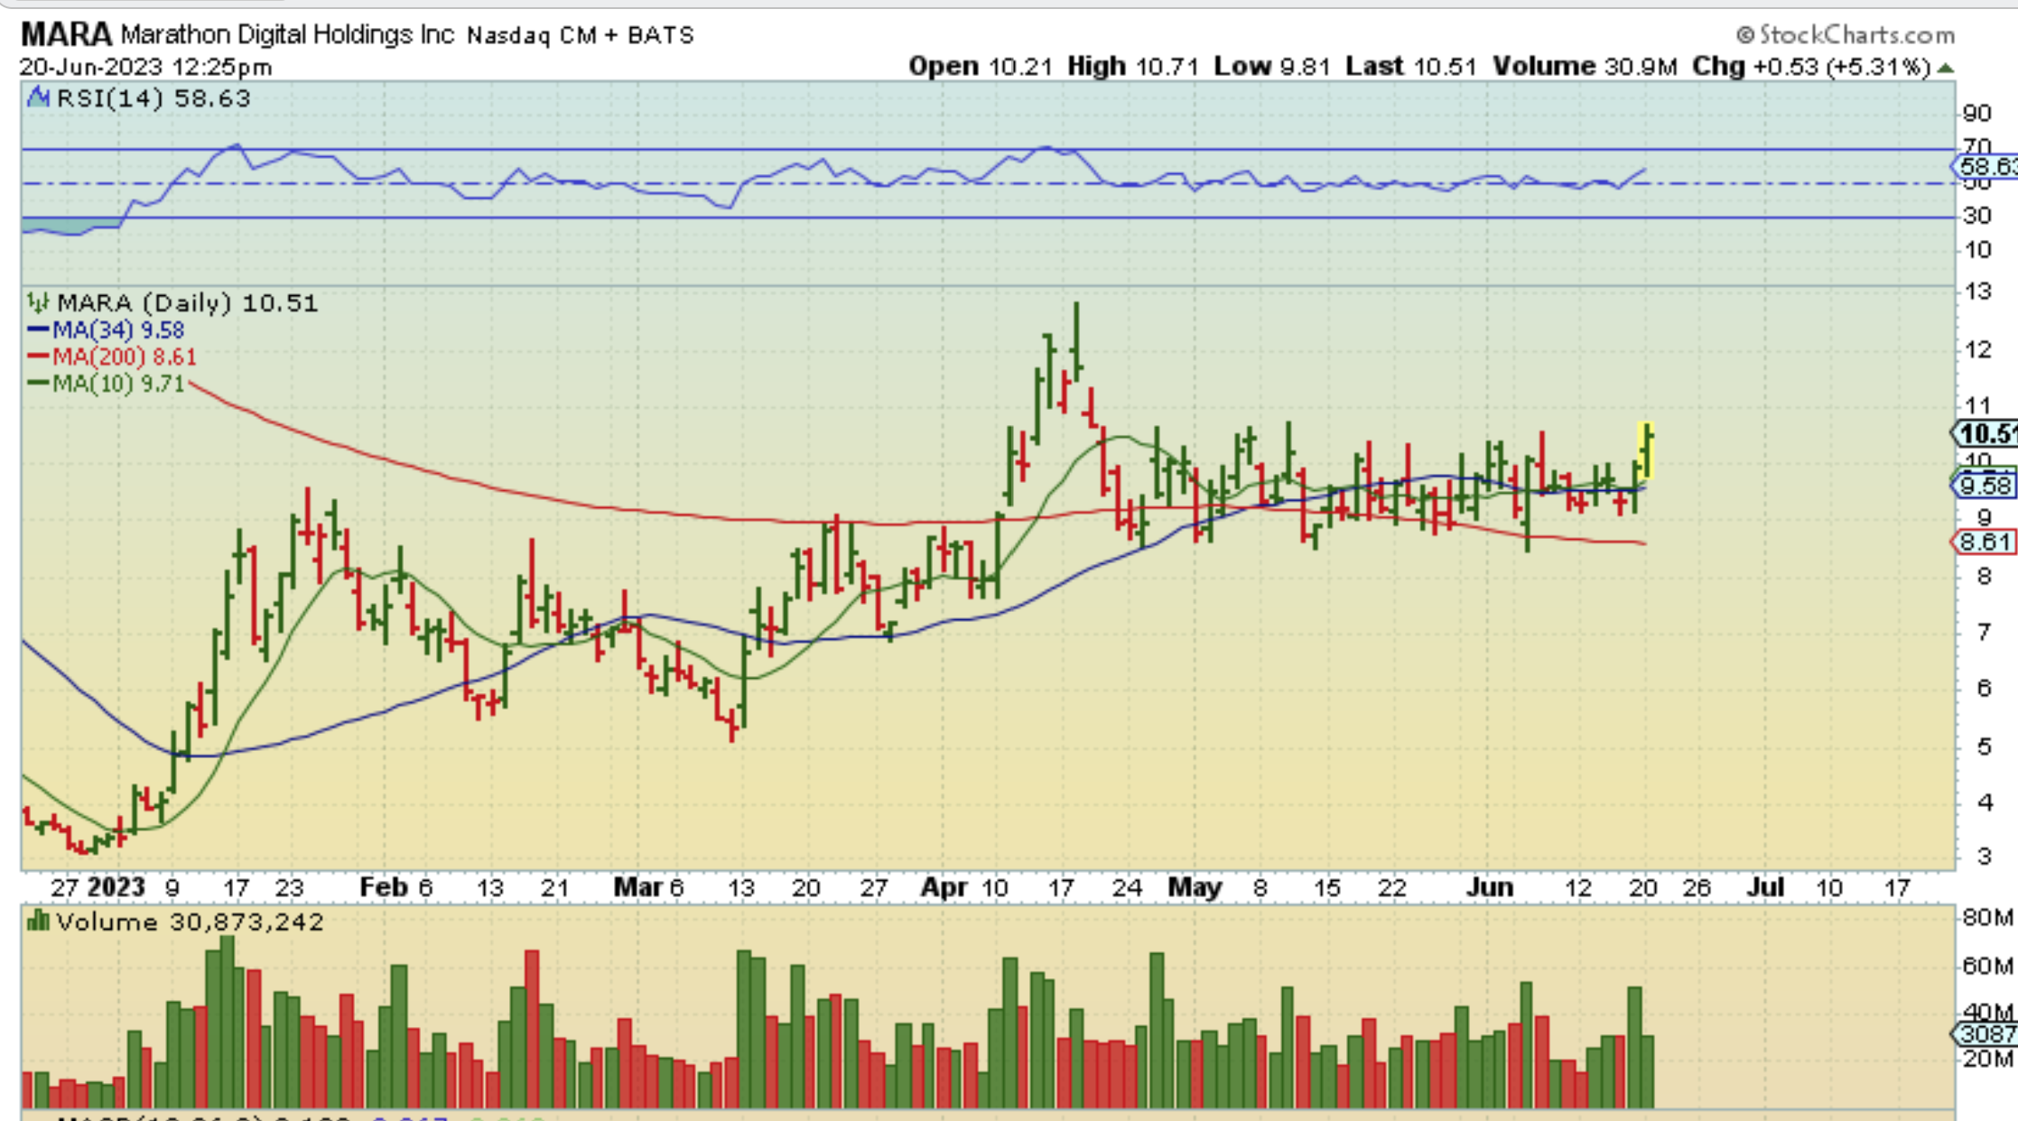Click the red 8.61 MA(200) axis tag
Screen dimensions: 2018x1121
point(1985,542)
